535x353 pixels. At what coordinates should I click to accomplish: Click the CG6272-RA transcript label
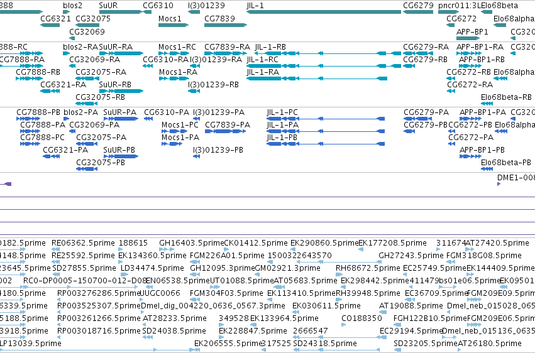(x=470, y=85)
